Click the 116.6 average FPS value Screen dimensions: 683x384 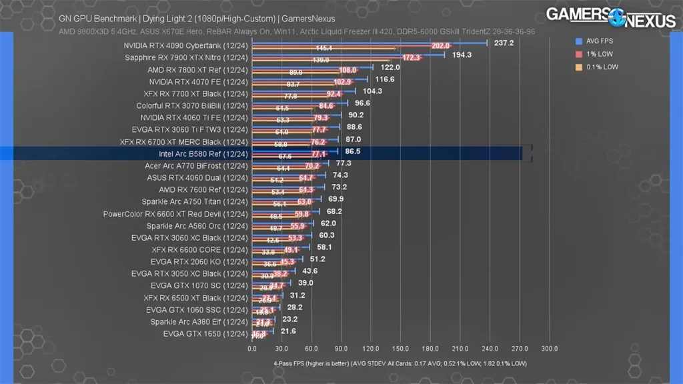click(x=385, y=79)
